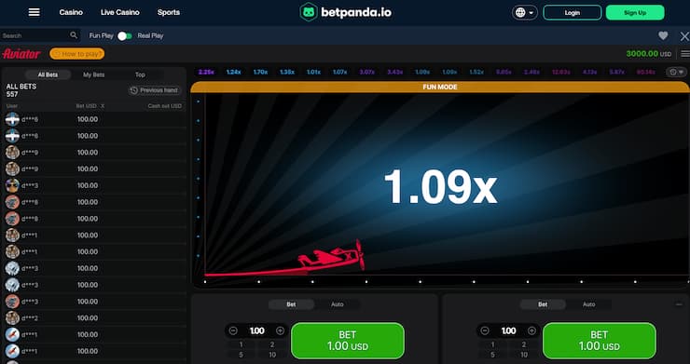
Task: Click the Login button
Action: tap(573, 13)
